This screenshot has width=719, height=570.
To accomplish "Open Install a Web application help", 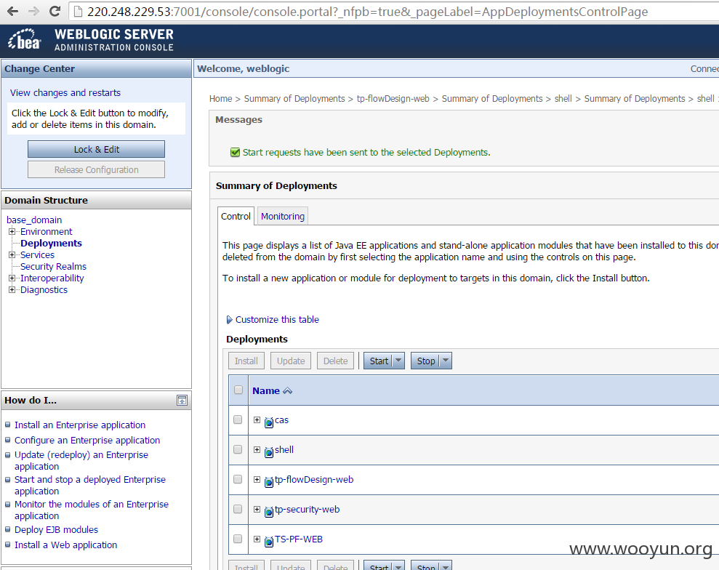I will tap(65, 545).
